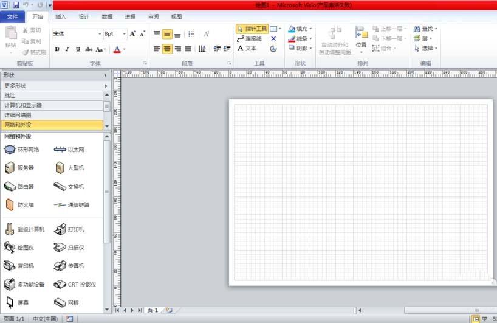
Task: Select the 指针工具 pointer tool button
Action: coord(252,29)
